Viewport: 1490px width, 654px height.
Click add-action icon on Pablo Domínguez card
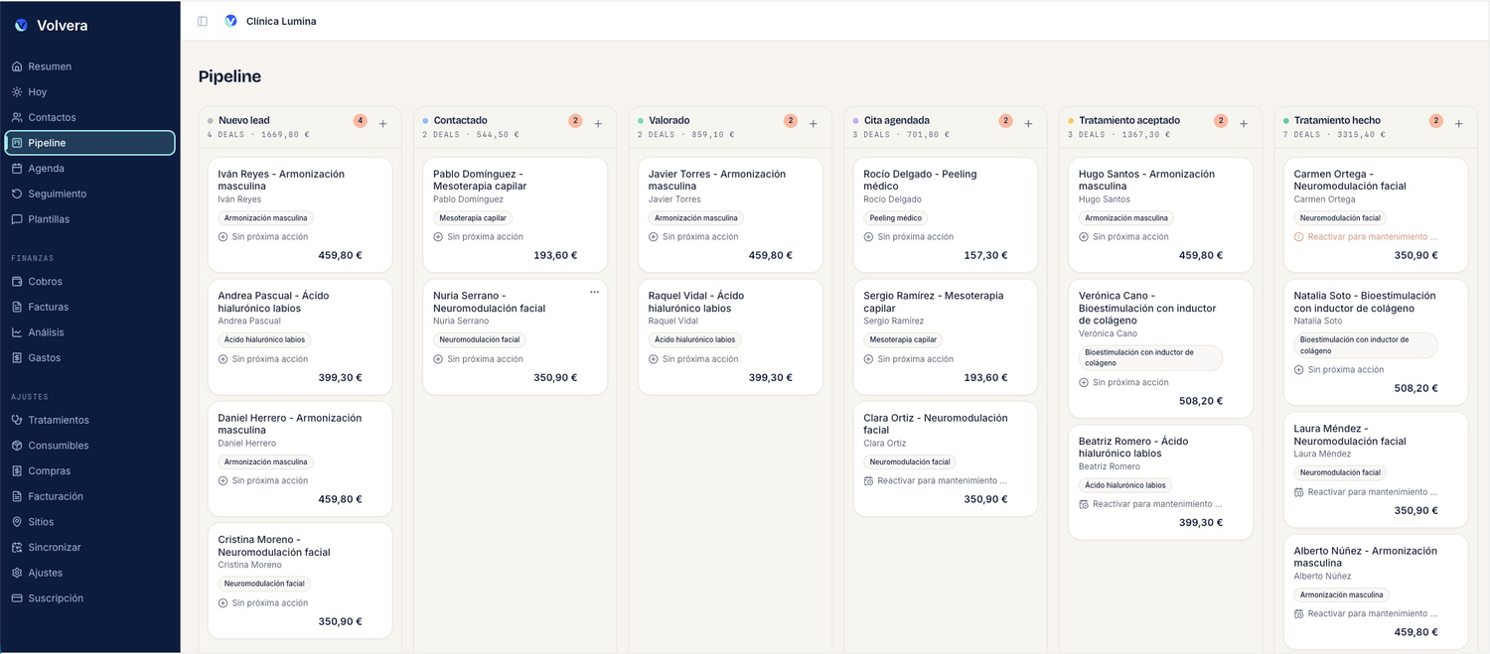pyautogui.click(x=438, y=237)
